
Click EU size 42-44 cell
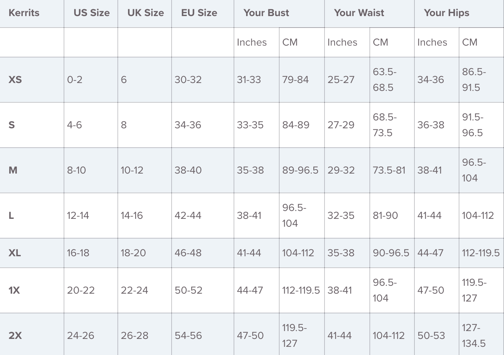188,216
